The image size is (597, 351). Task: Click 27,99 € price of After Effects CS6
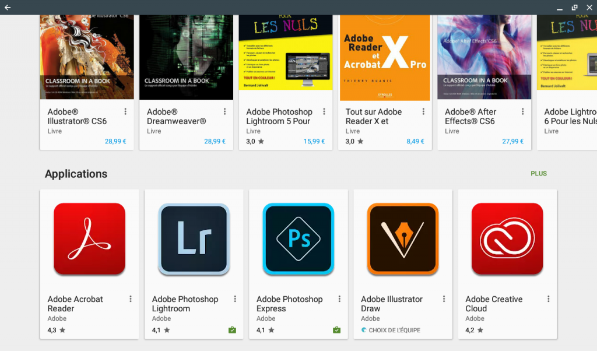[x=513, y=141]
